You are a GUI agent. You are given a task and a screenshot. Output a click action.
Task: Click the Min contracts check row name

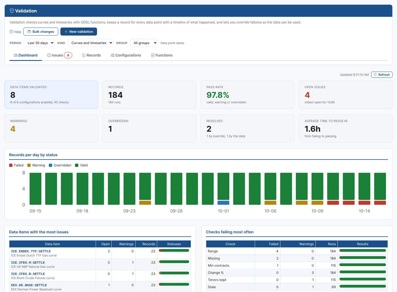click(x=219, y=266)
